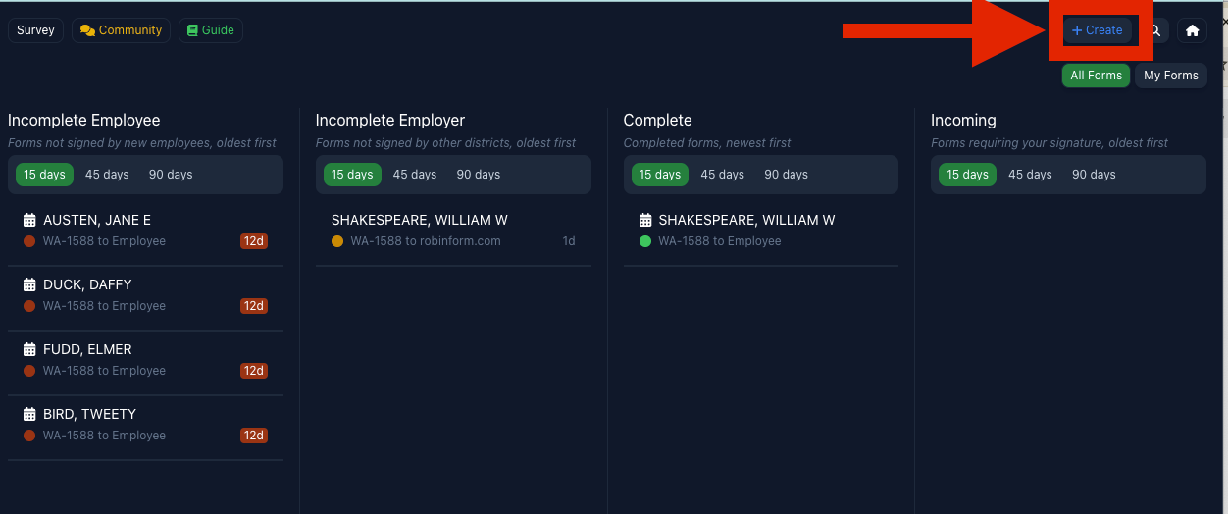Click the Guide book icon
The width and height of the screenshot is (1228, 514).
tap(192, 30)
